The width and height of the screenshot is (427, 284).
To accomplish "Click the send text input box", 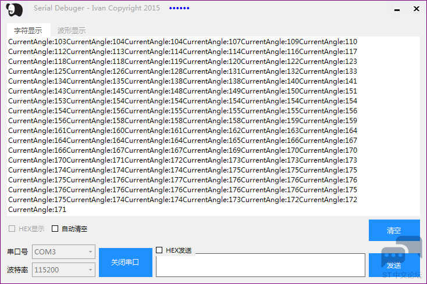I will 261,265.
